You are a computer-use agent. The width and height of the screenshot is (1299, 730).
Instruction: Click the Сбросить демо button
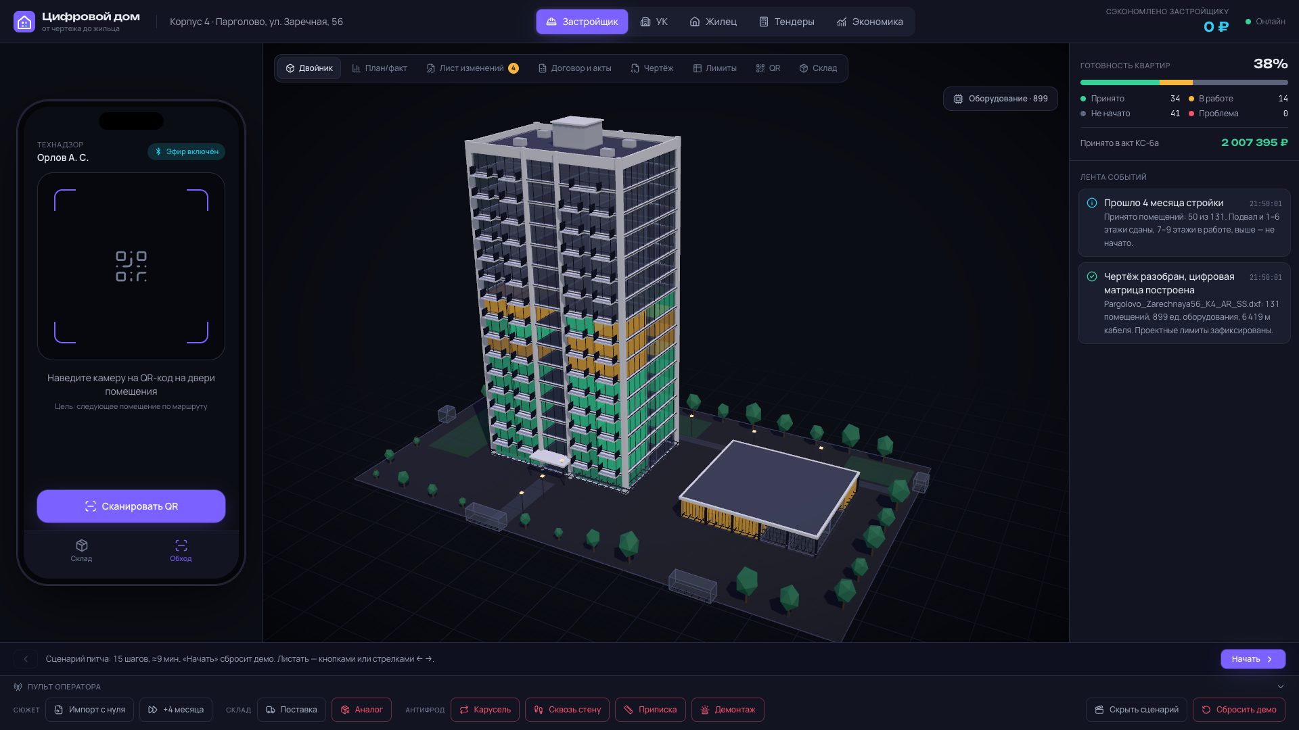pos(1239,710)
